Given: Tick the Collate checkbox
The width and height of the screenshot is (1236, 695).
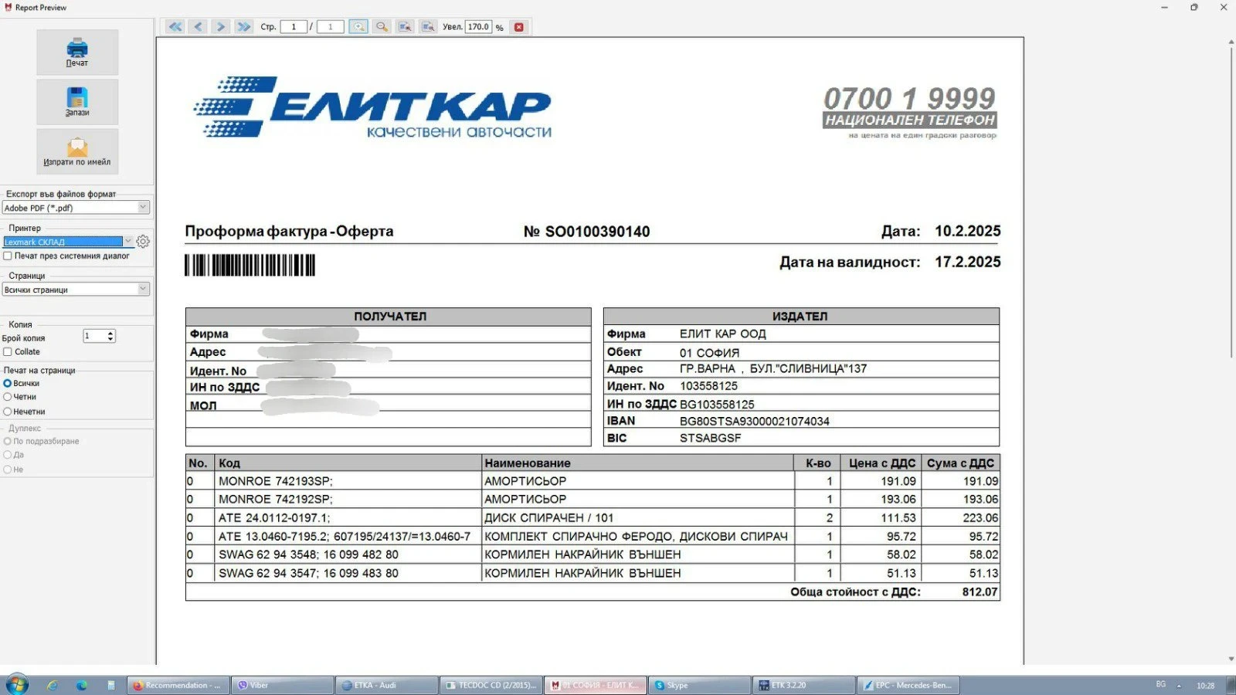Looking at the screenshot, I should [x=8, y=352].
